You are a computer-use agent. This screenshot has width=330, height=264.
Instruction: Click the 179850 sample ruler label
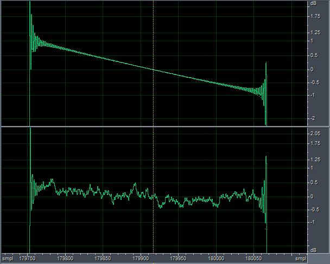[x=103, y=259]
